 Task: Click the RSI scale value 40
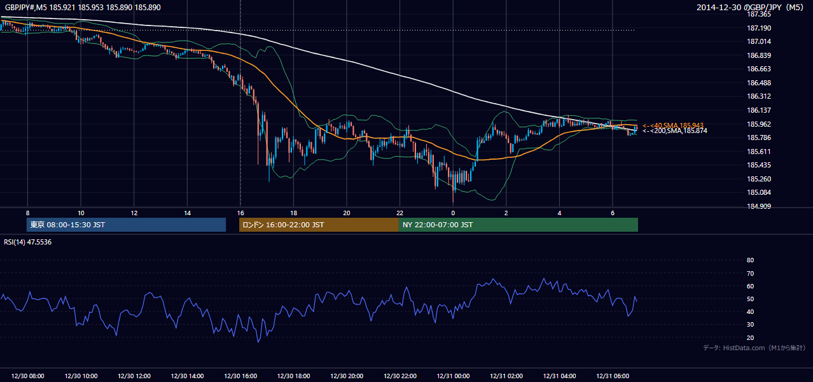pyautogui.click(x=750, y=311)
